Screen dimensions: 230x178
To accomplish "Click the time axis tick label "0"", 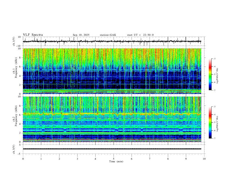I will [x=23, y=159].
